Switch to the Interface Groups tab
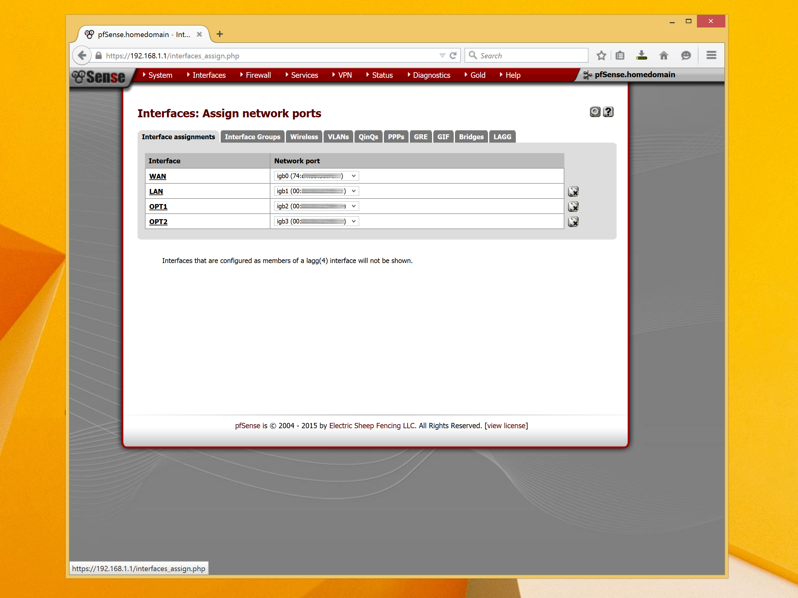 253,137
